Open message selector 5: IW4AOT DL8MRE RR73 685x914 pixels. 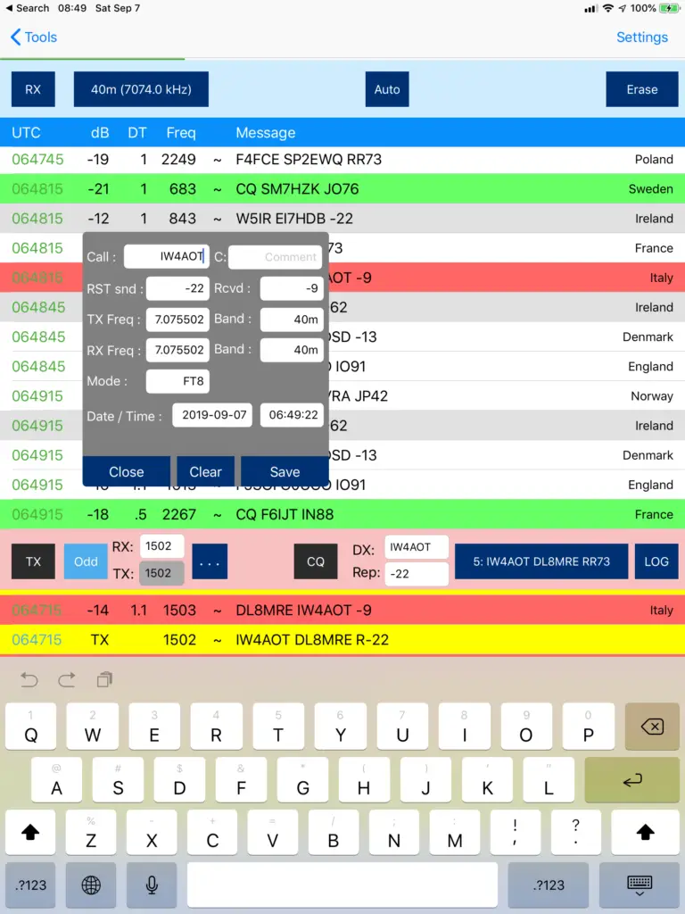[541, 561]
